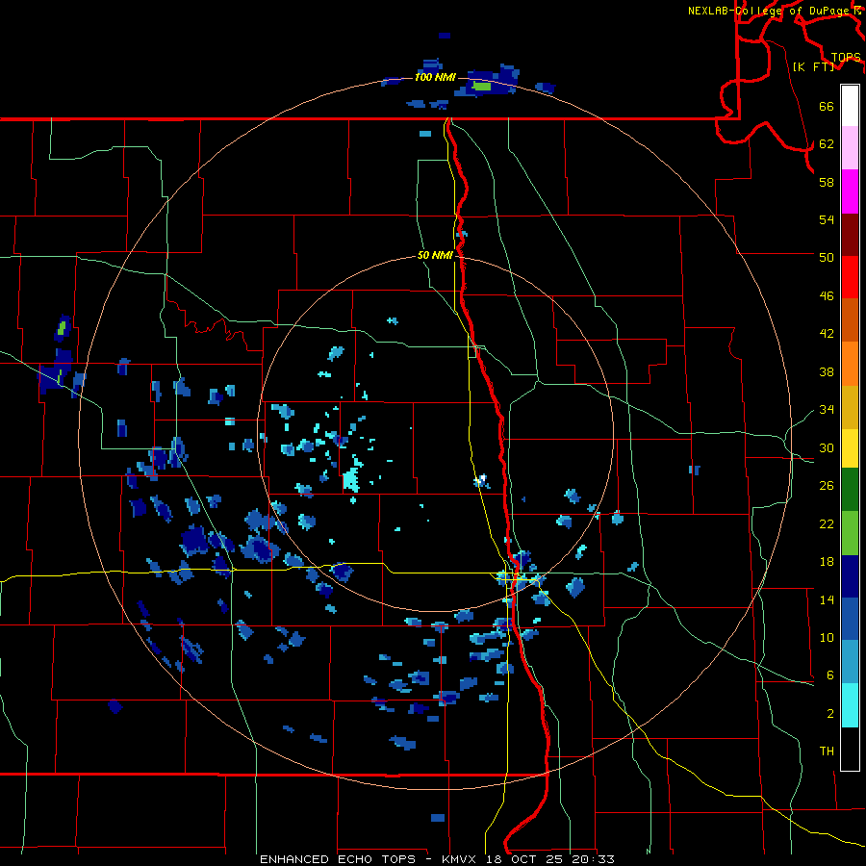Image resolution: width=866 pixels, height=866 pixels.
Task: Pick the dark red legend swatch
Action: coord(850,234)
